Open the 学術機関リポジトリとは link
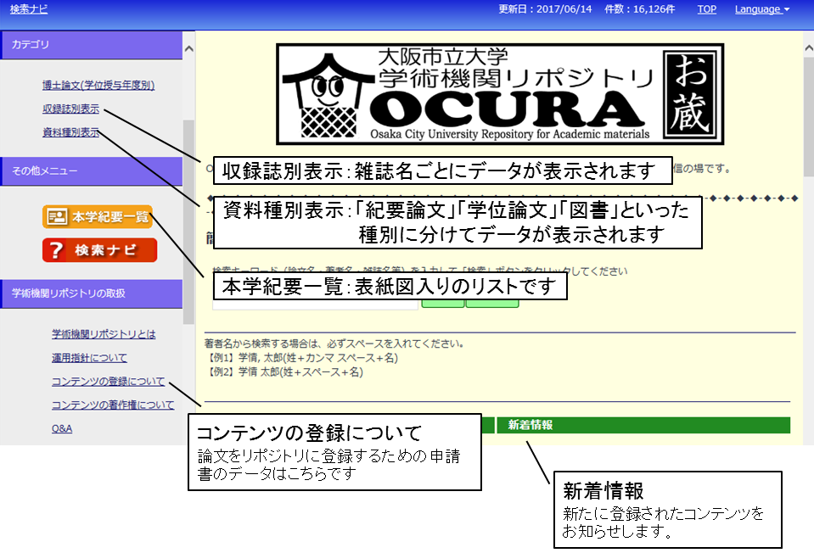This screenshot has height=553, width=814. [104, 334]
